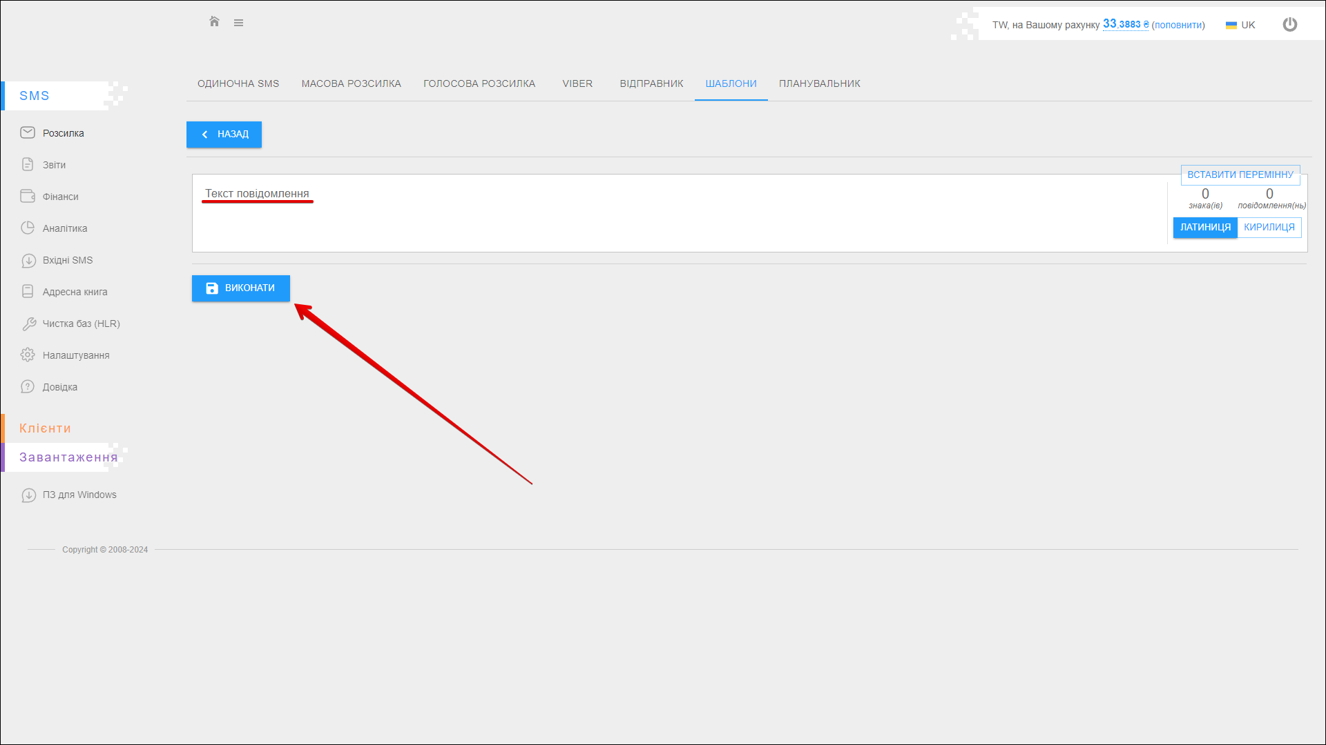Open Чистка баз (HLR) wrench icon
Screen dimensions: 1326x745
[28, 324]
